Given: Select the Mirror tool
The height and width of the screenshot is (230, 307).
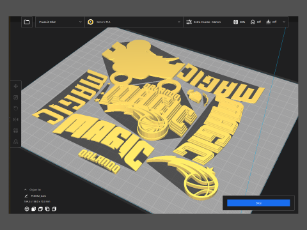Looking at the screenshot, I should coord(15,119).
